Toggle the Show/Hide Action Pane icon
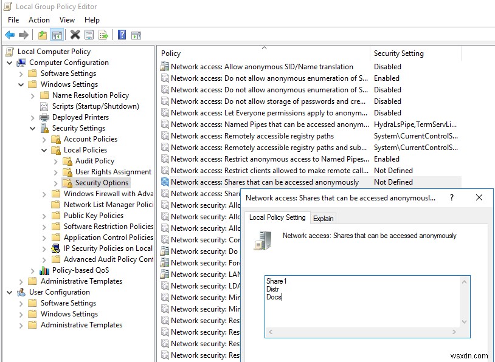This screenshot has width=495, height=362. point(135,35)
